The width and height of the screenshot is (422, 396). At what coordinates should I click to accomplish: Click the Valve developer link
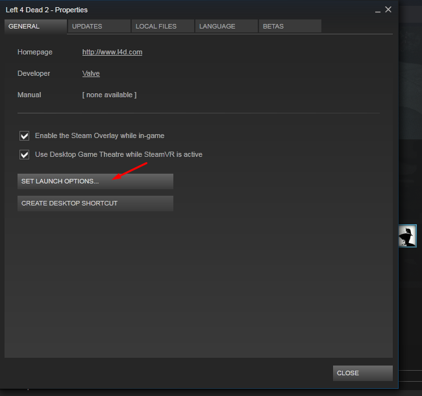[91, 73]
